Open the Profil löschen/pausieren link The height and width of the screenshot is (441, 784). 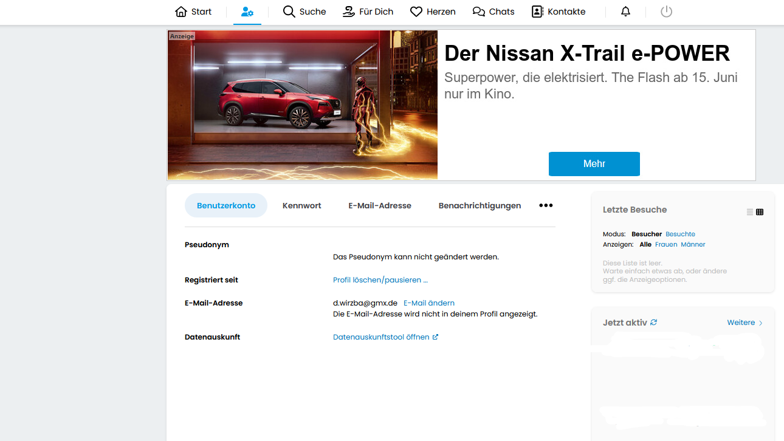[x=380, y=279]
